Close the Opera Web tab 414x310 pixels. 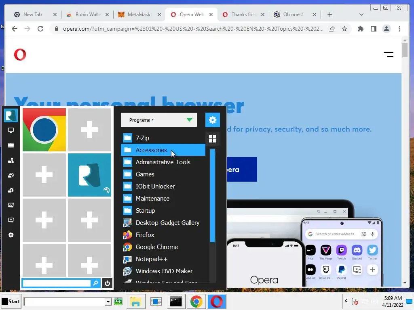pos(211,15)
